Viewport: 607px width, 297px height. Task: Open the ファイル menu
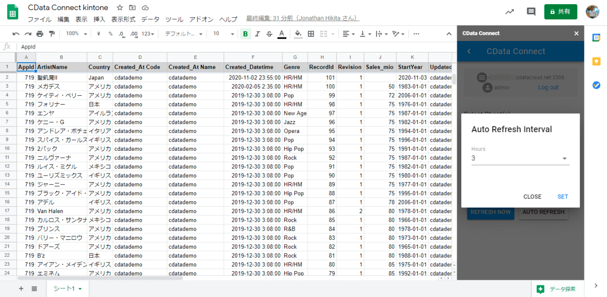coord(39,19)
